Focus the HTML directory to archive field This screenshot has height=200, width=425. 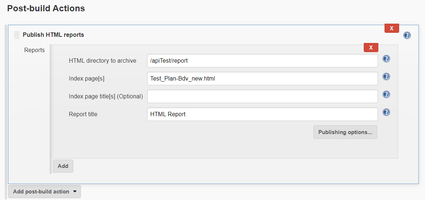[x=262, y=61]
